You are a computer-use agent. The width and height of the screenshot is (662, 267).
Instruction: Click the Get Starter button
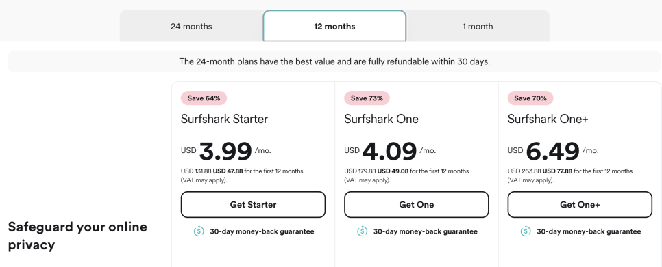tap(253, 205)
